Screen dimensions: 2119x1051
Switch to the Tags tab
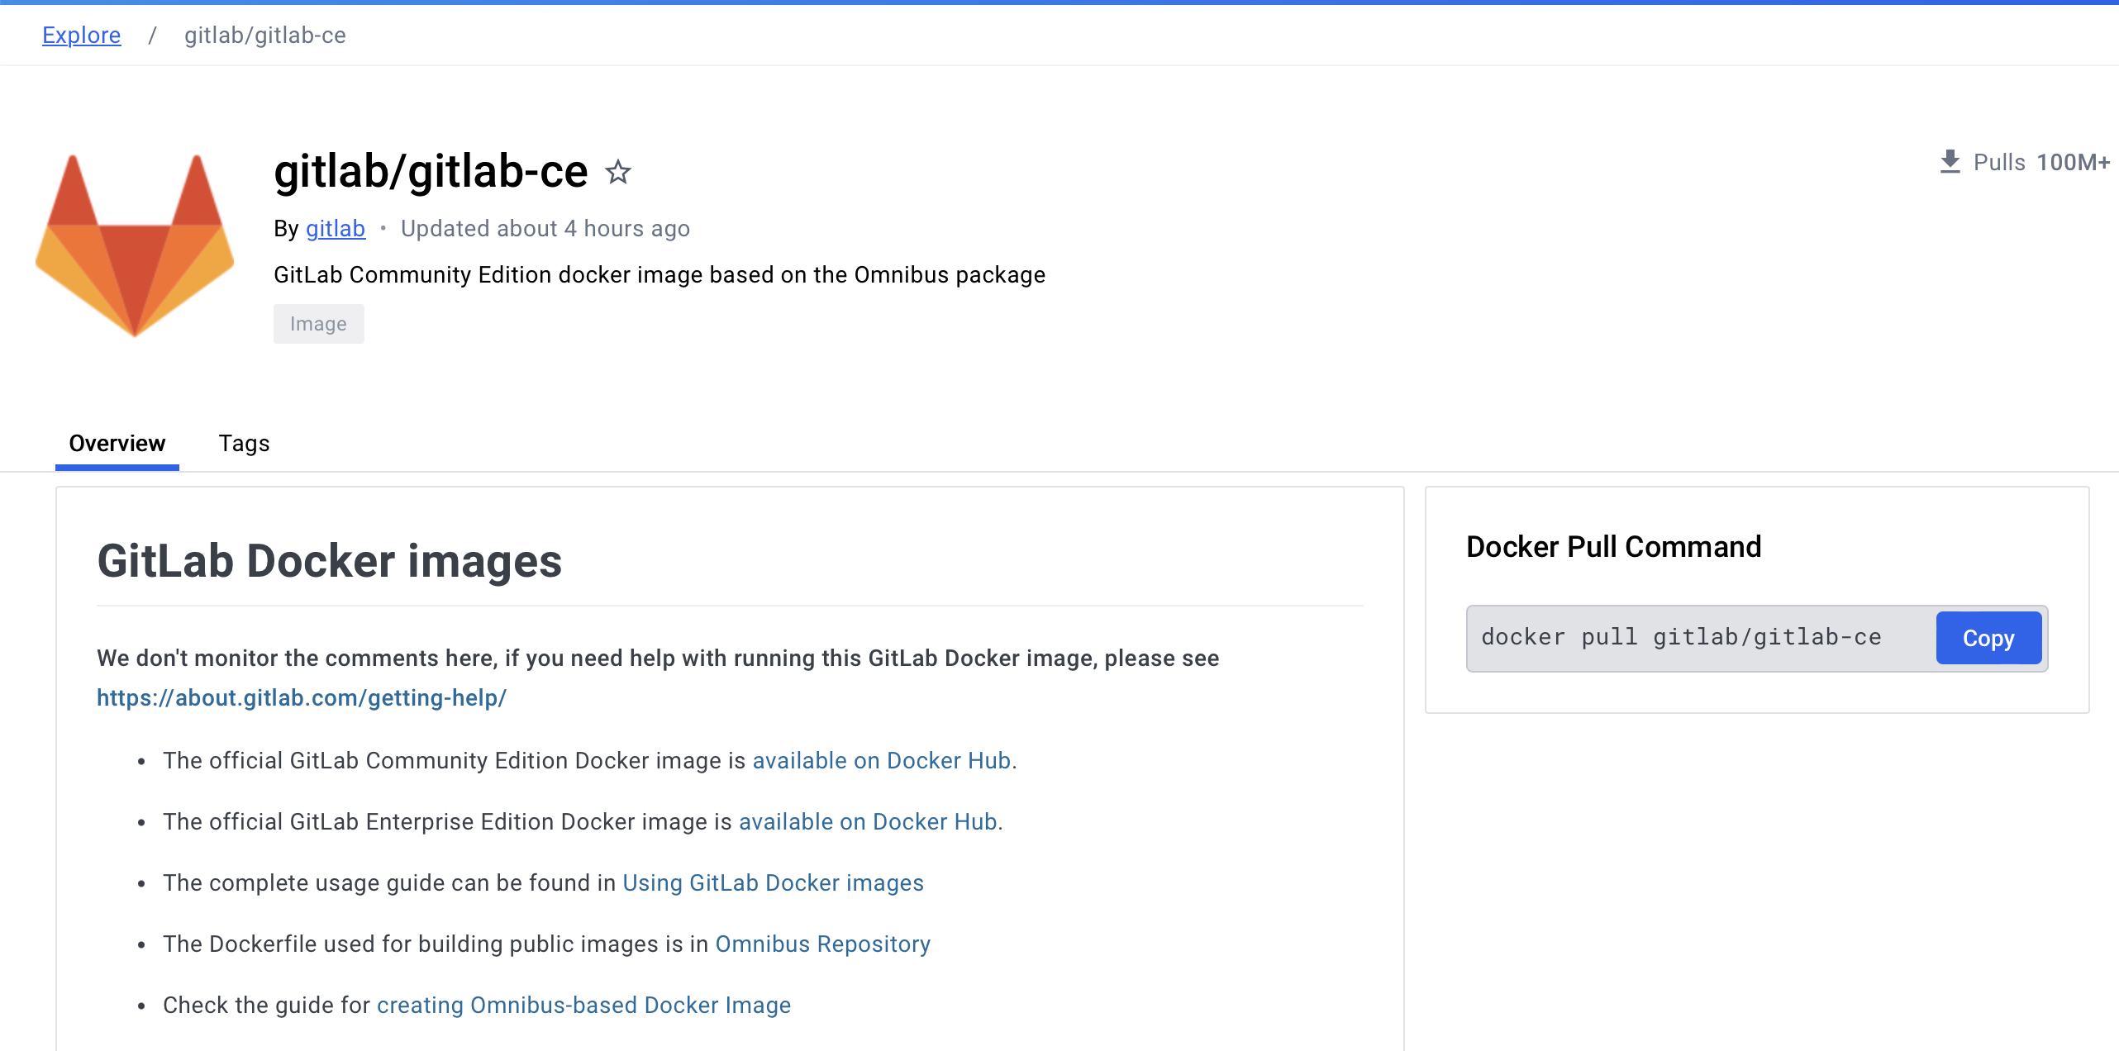[244, 444]
